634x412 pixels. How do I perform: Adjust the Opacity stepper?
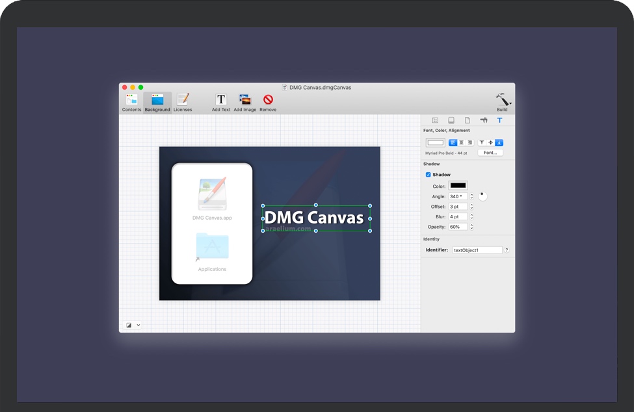point(471,227)
